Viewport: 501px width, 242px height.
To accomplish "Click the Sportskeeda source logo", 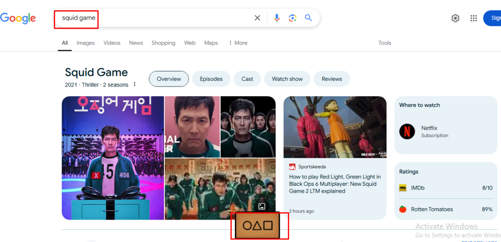I will coord(293,167).
